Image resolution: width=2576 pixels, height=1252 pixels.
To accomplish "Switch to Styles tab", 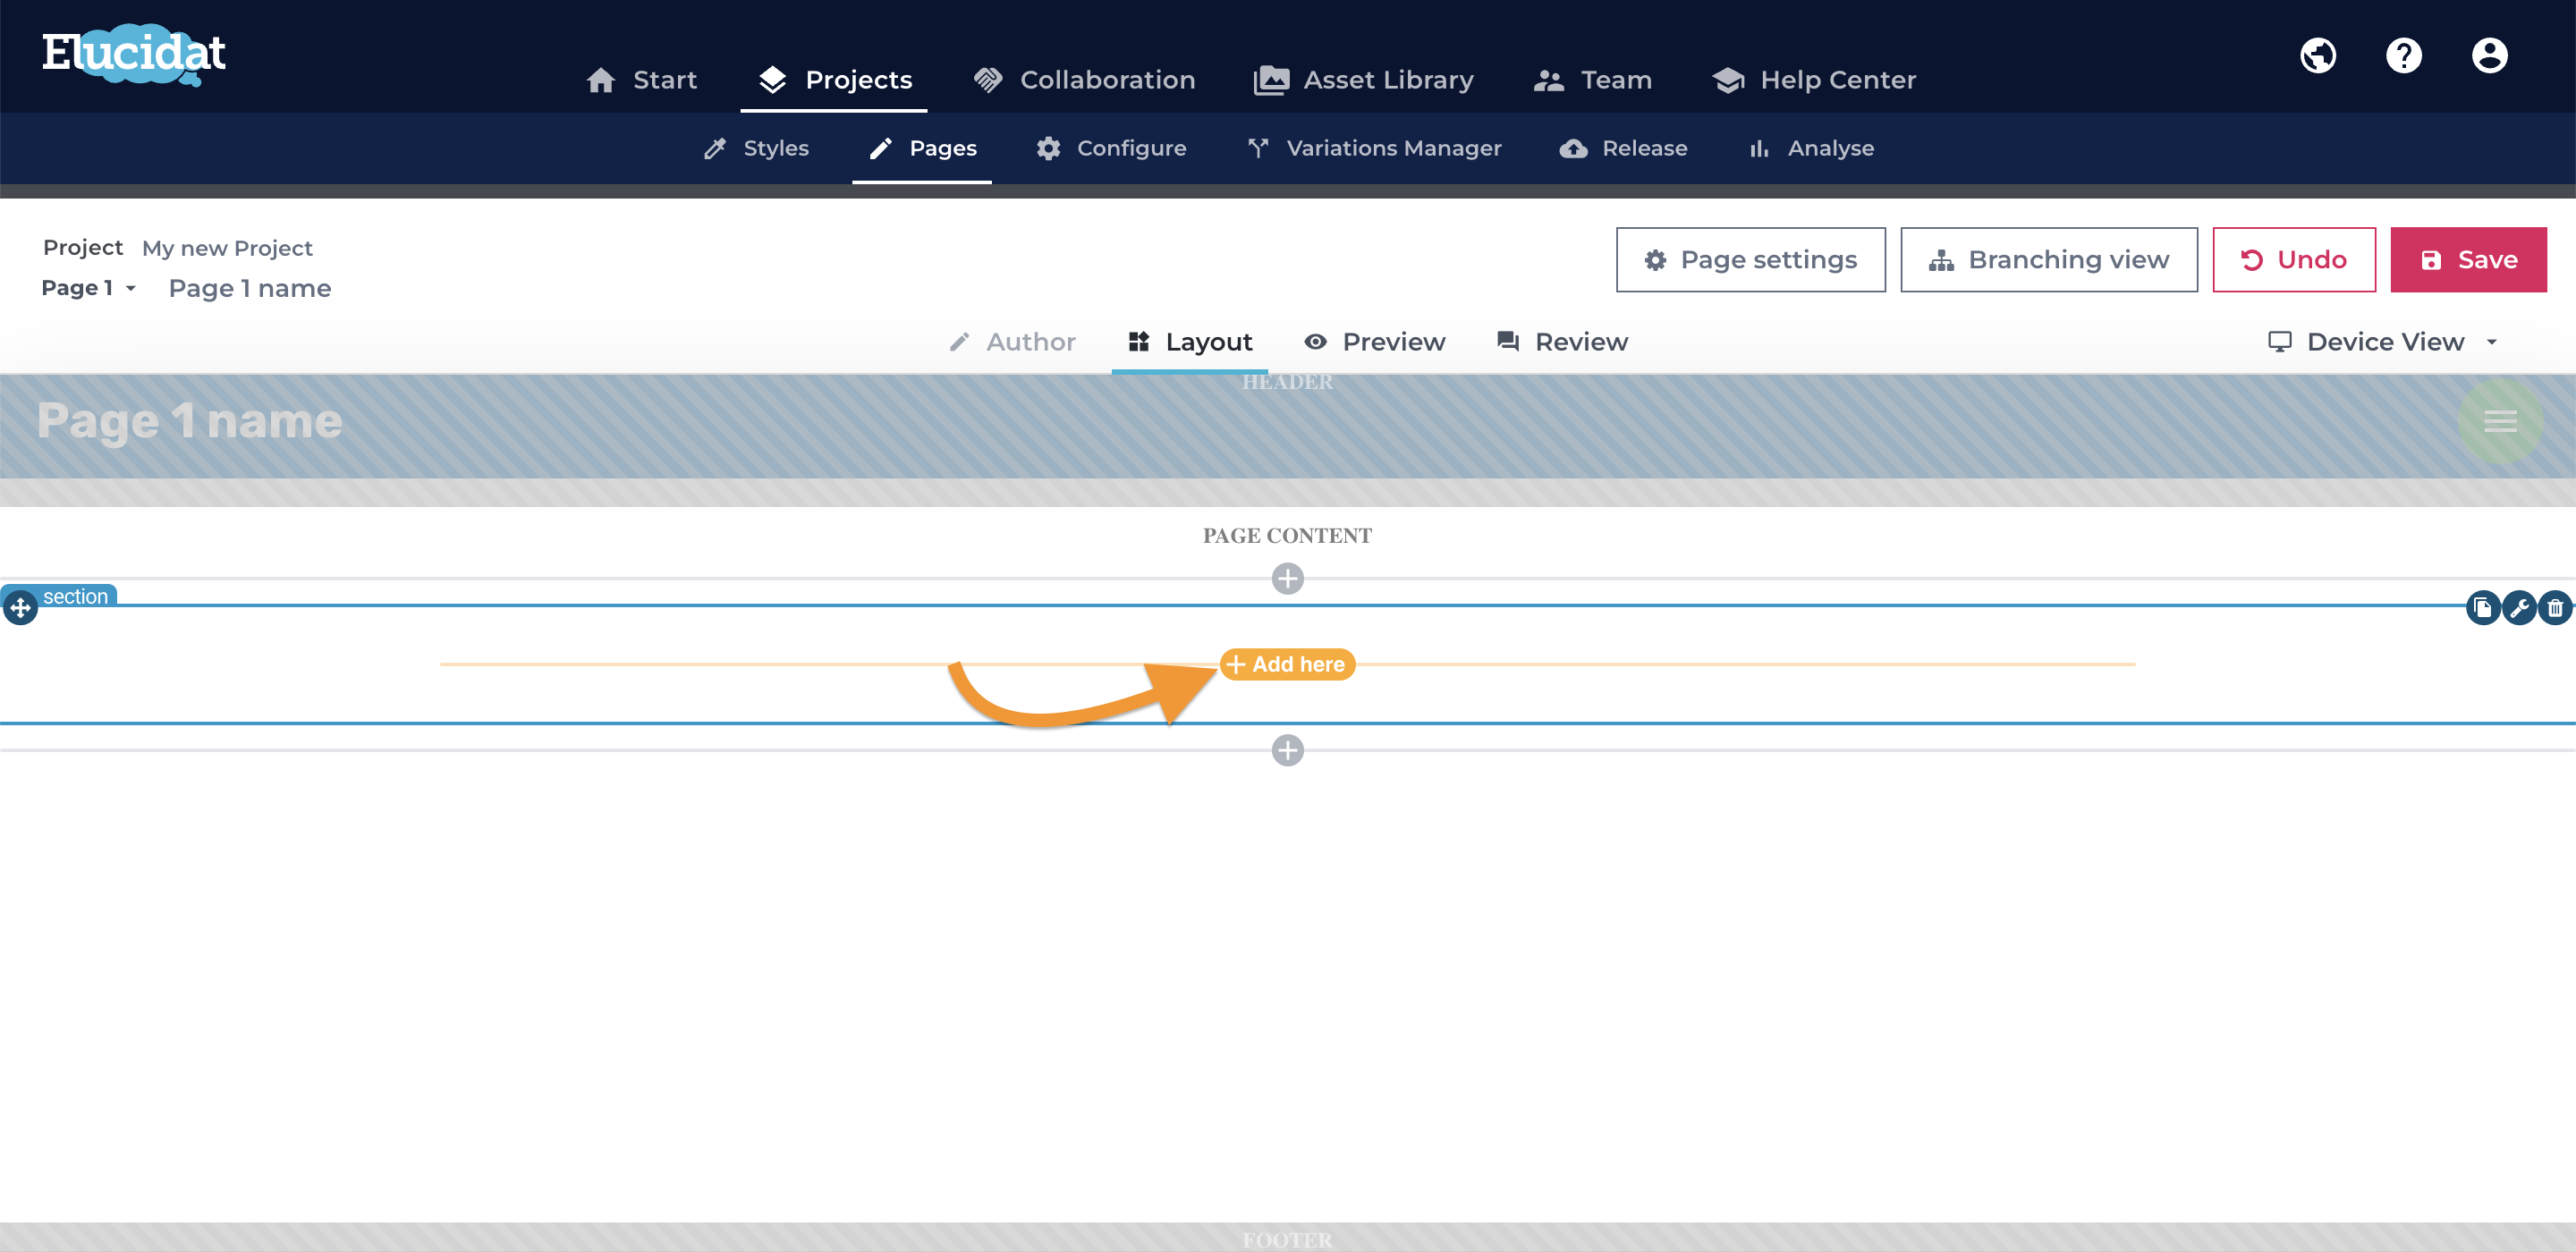I will pyautogui.click(x=756, y=148).
